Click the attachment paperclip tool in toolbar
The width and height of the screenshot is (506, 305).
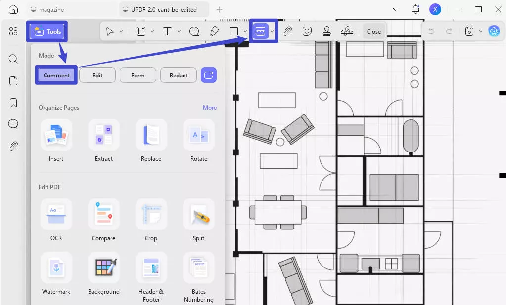click(x=287, y=31)
